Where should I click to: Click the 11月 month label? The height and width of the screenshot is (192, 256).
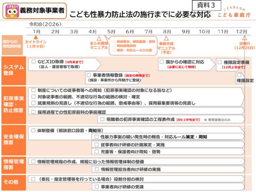click(x=223, y=31)
